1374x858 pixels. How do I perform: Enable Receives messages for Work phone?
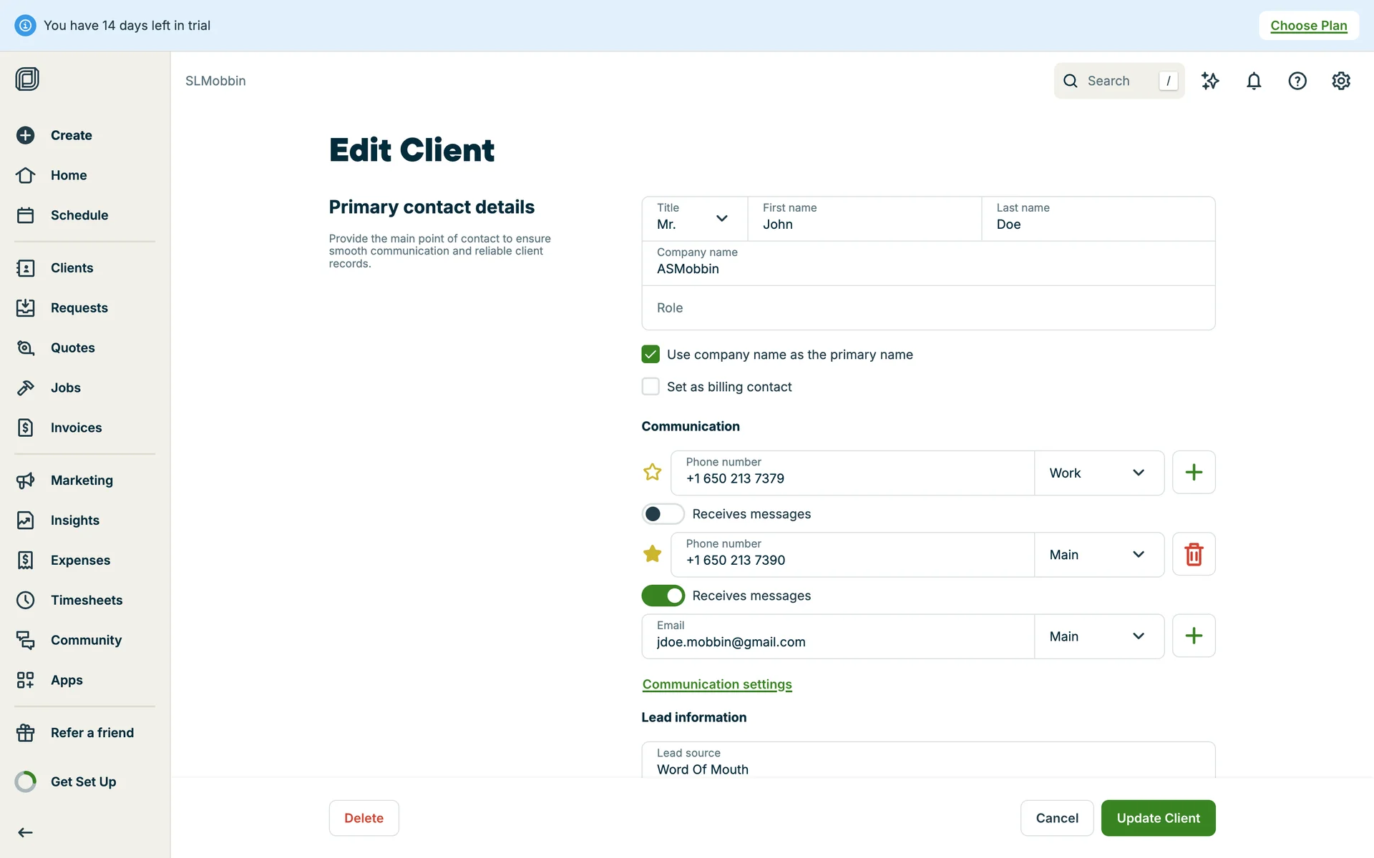click(x=663, y=514)
